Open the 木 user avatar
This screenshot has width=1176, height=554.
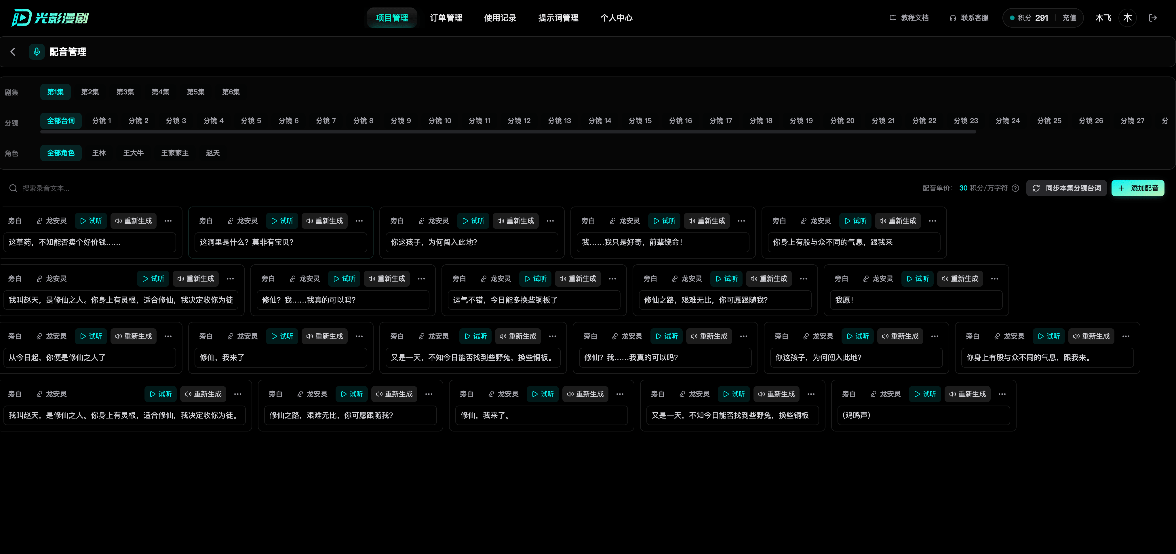click(1127, 18)
